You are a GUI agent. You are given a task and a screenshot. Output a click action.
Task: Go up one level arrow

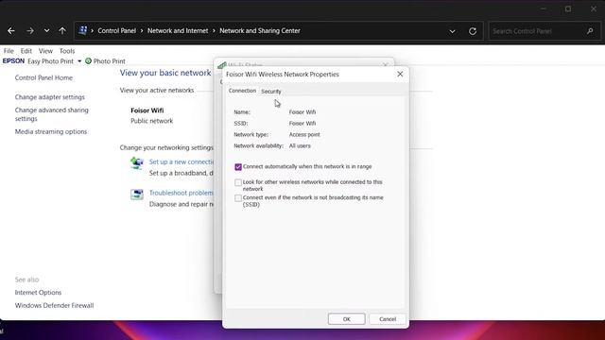pyautogui.click(x=62, y=31)
